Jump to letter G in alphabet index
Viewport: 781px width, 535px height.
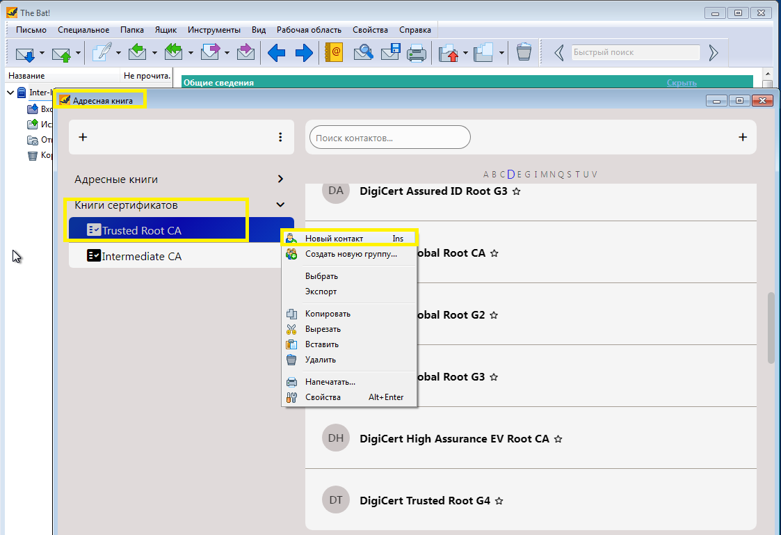pyautogui.click(x=527, y=175)
